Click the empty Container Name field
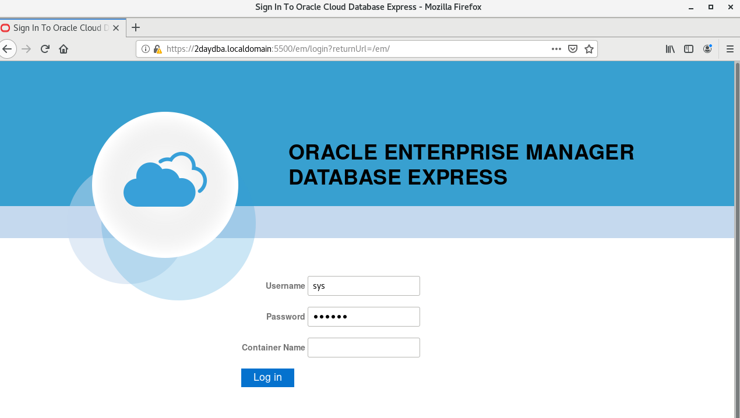740x418 pixels. pos(364,348)
